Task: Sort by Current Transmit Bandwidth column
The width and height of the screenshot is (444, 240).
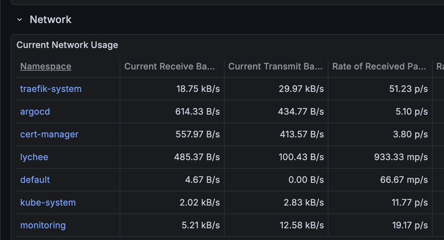Action: point(275,67)
